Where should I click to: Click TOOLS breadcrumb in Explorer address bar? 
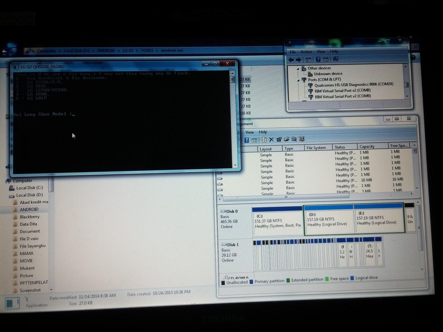[147, 50]
